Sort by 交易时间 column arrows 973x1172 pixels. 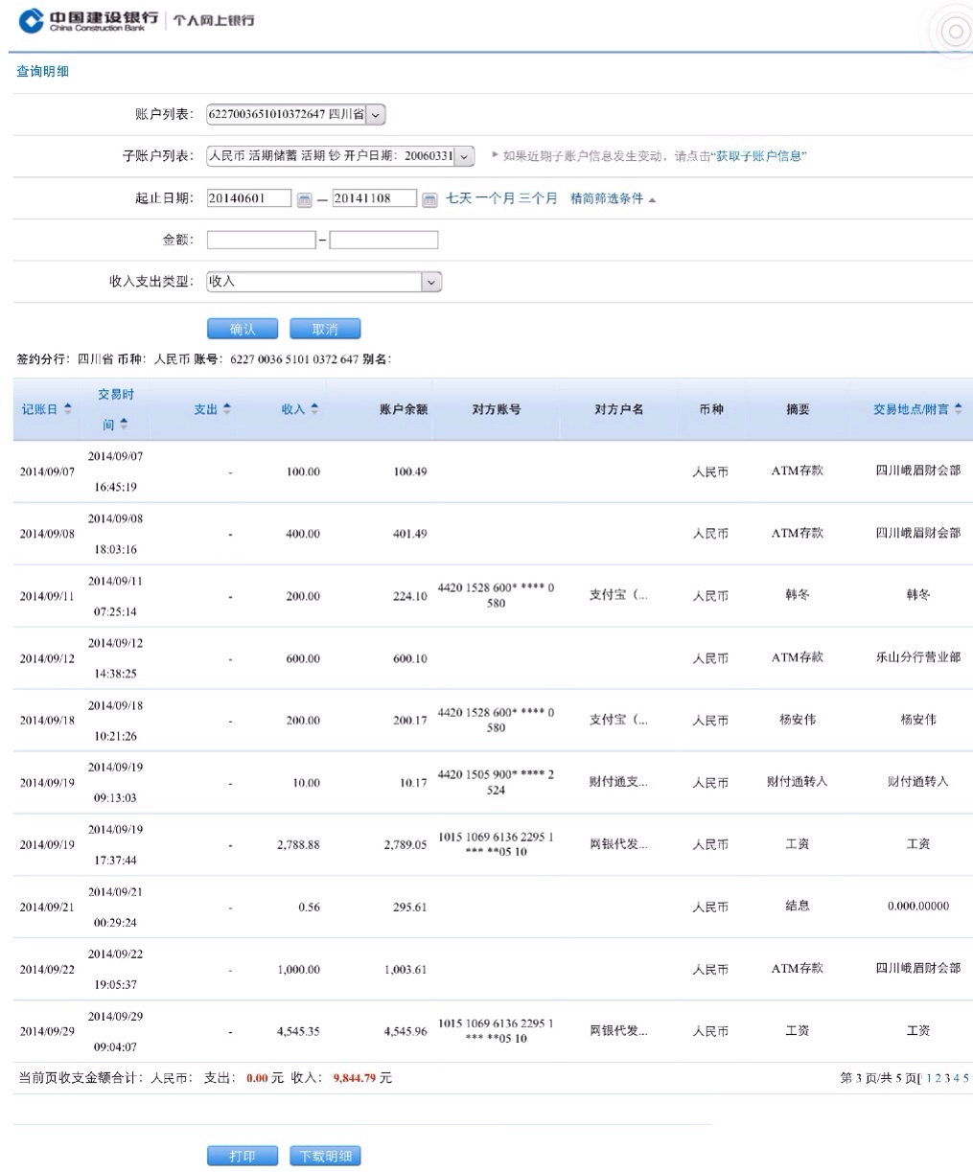click(124, 425)
